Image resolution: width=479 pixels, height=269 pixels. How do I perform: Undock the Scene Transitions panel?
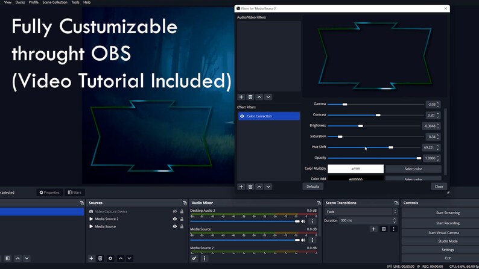(x=396, y=203)
